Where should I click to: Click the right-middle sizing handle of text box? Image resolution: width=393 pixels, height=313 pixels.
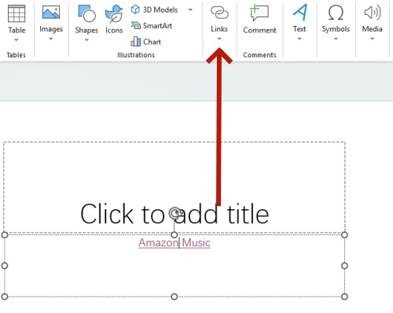coord(344,266)
